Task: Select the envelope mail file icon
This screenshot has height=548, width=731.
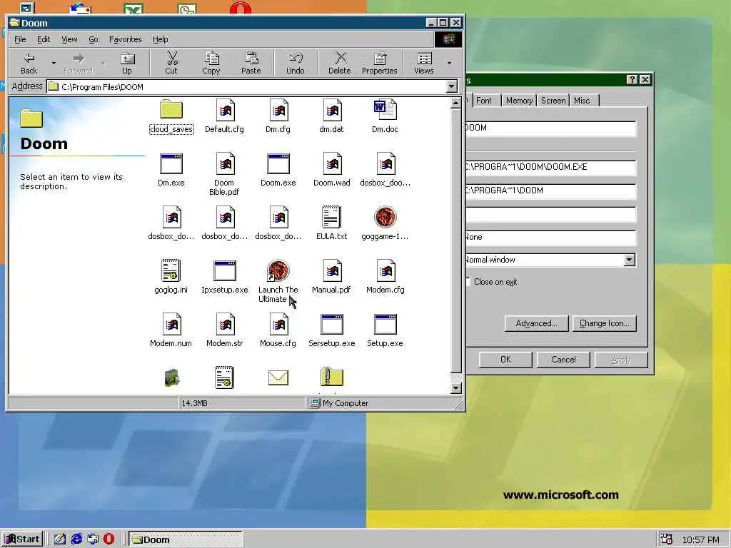Action: [278, 377]
